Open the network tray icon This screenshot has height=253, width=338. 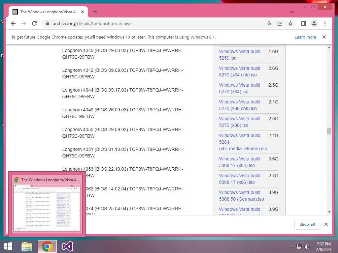(x=299, y=246)
